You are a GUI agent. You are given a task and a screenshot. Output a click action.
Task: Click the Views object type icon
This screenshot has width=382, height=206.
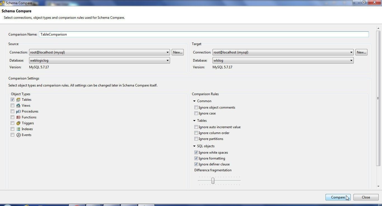pyautogui.click(x=18, y=106)
